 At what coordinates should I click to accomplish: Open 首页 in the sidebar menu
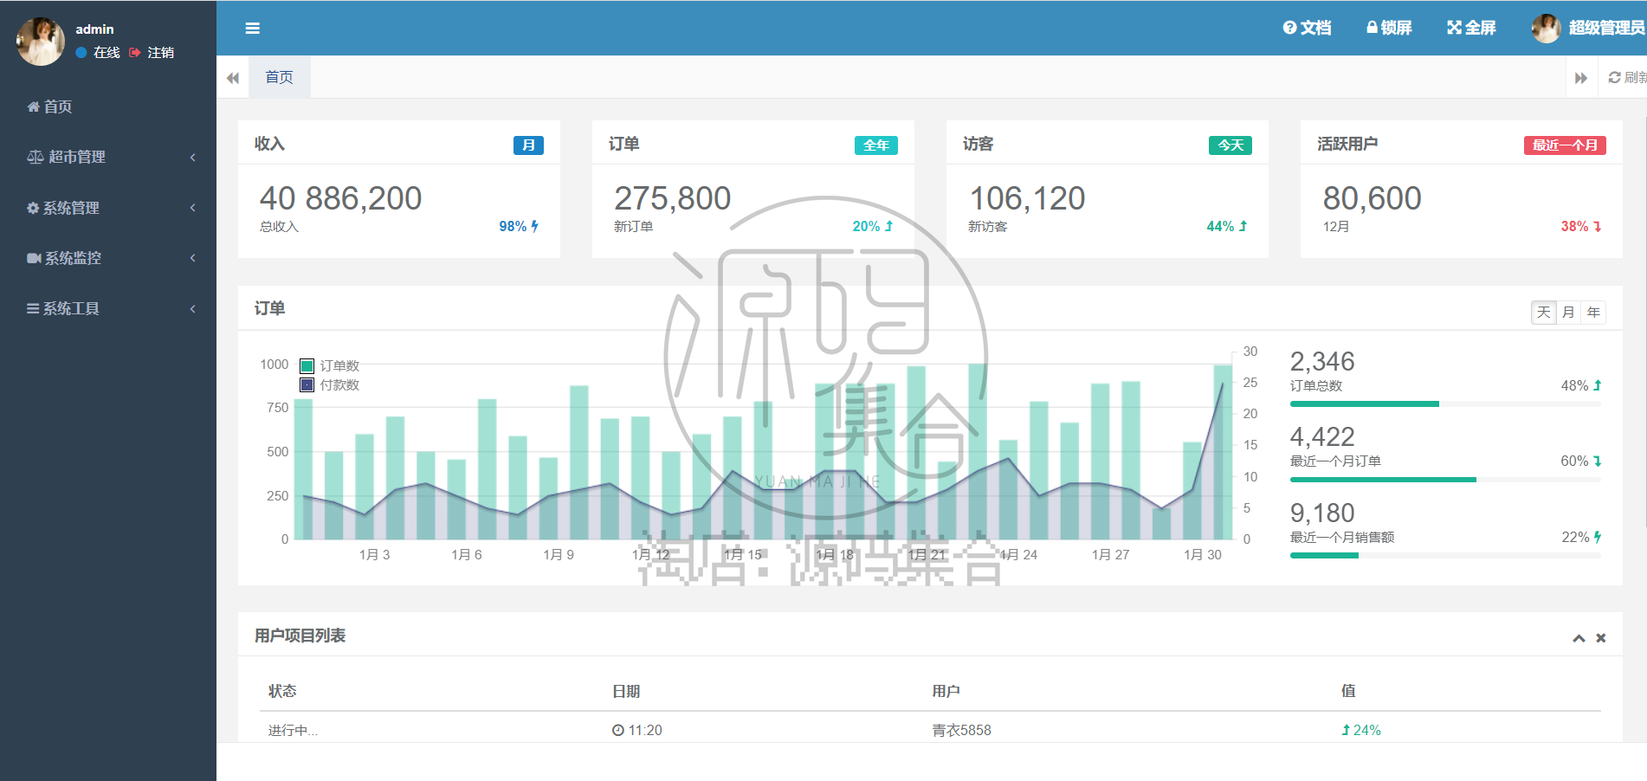108,106
